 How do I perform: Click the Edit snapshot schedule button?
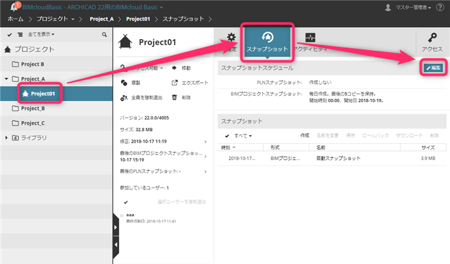(433, 67)
